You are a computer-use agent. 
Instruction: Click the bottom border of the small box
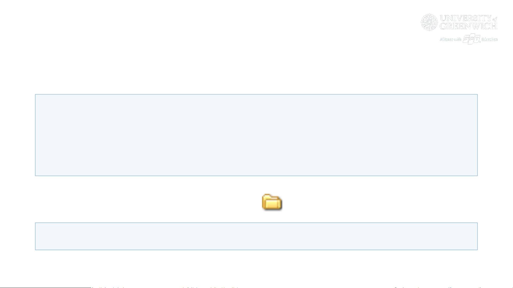coord(256,250)
